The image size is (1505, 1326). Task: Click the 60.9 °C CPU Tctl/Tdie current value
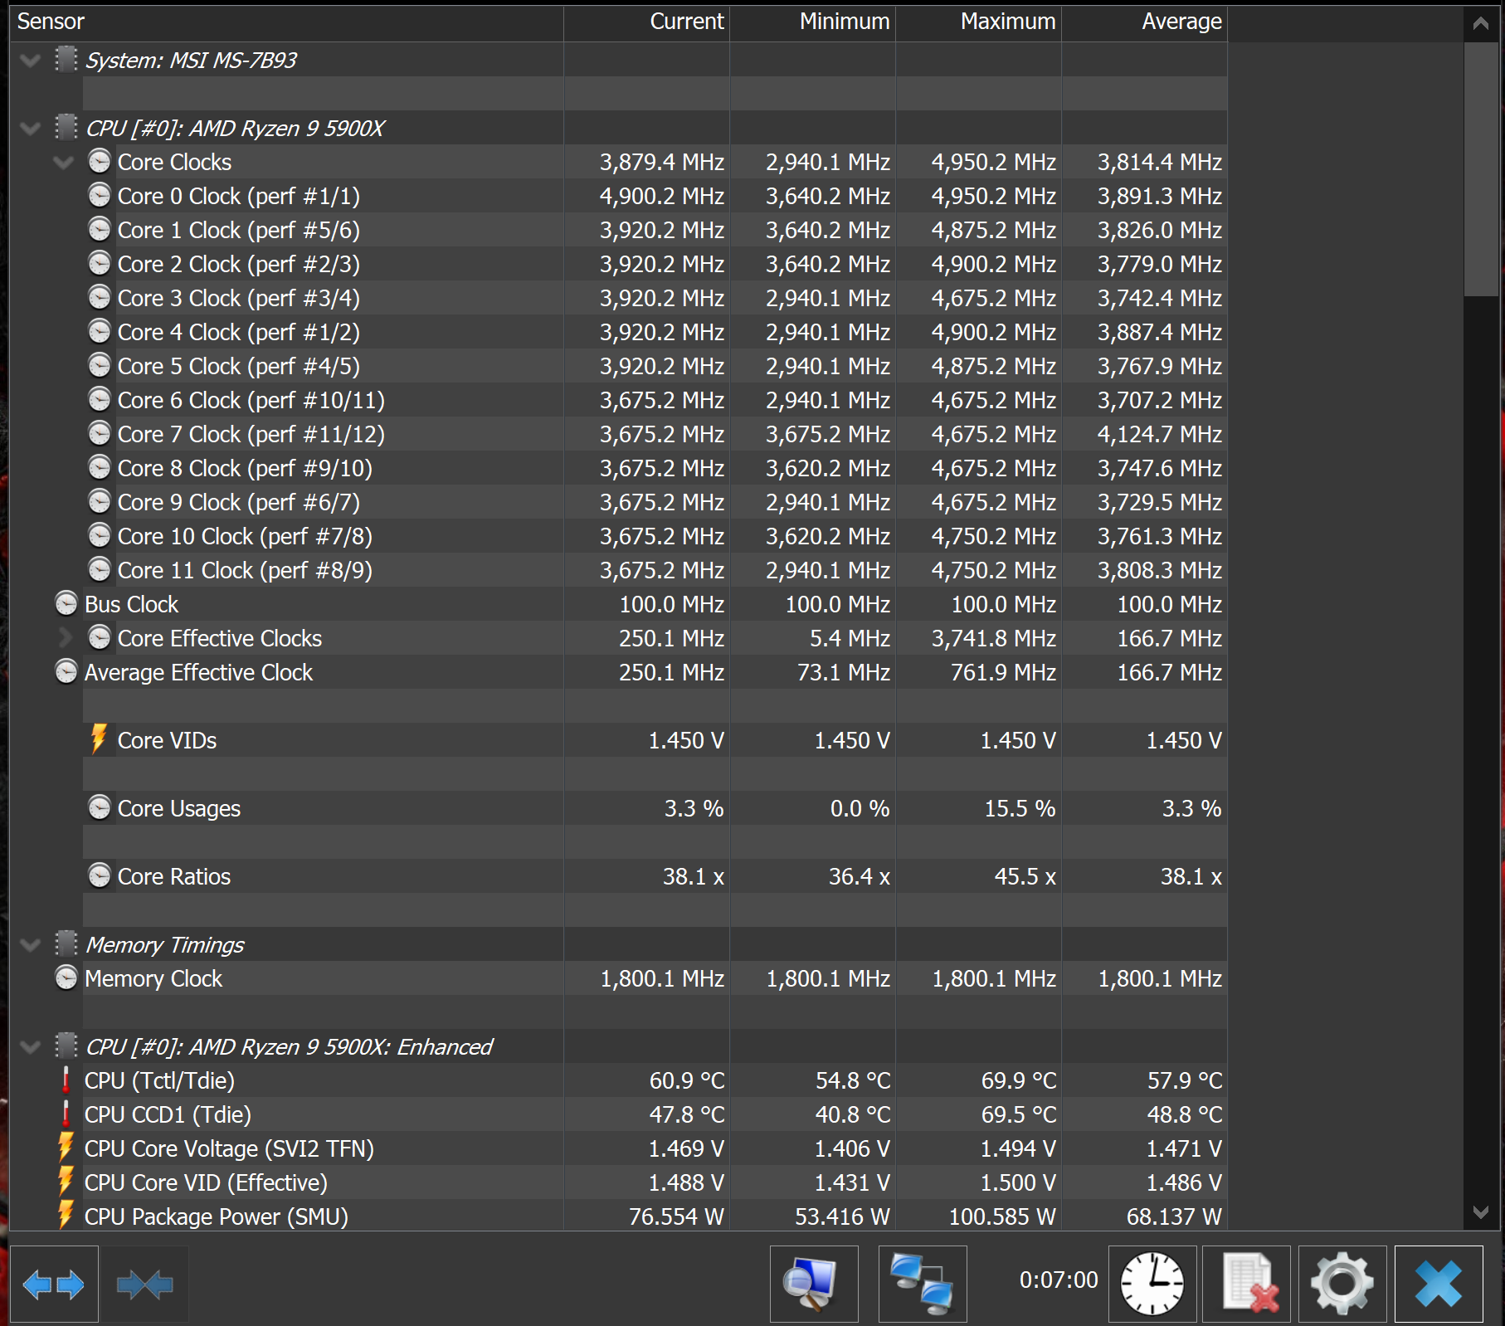click(687, 1081)
